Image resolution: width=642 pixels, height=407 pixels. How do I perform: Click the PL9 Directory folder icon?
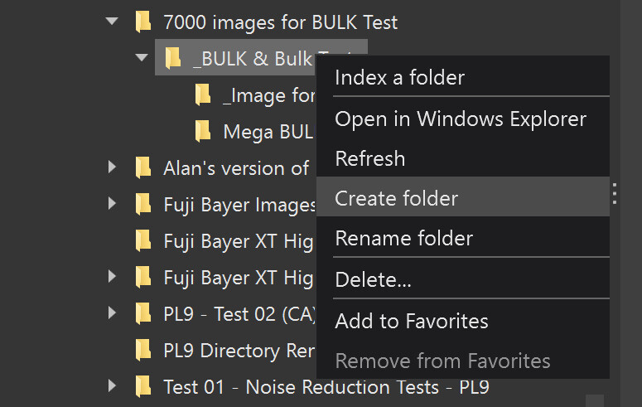143,351
